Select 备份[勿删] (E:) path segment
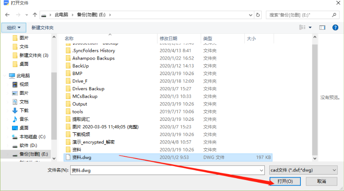Image resolution: width=344 pixels, height=191 pixels. click(91, 15)
